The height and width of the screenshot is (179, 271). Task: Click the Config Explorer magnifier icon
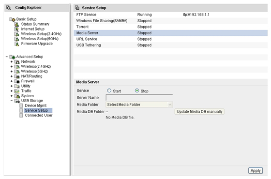click(8, 8)
